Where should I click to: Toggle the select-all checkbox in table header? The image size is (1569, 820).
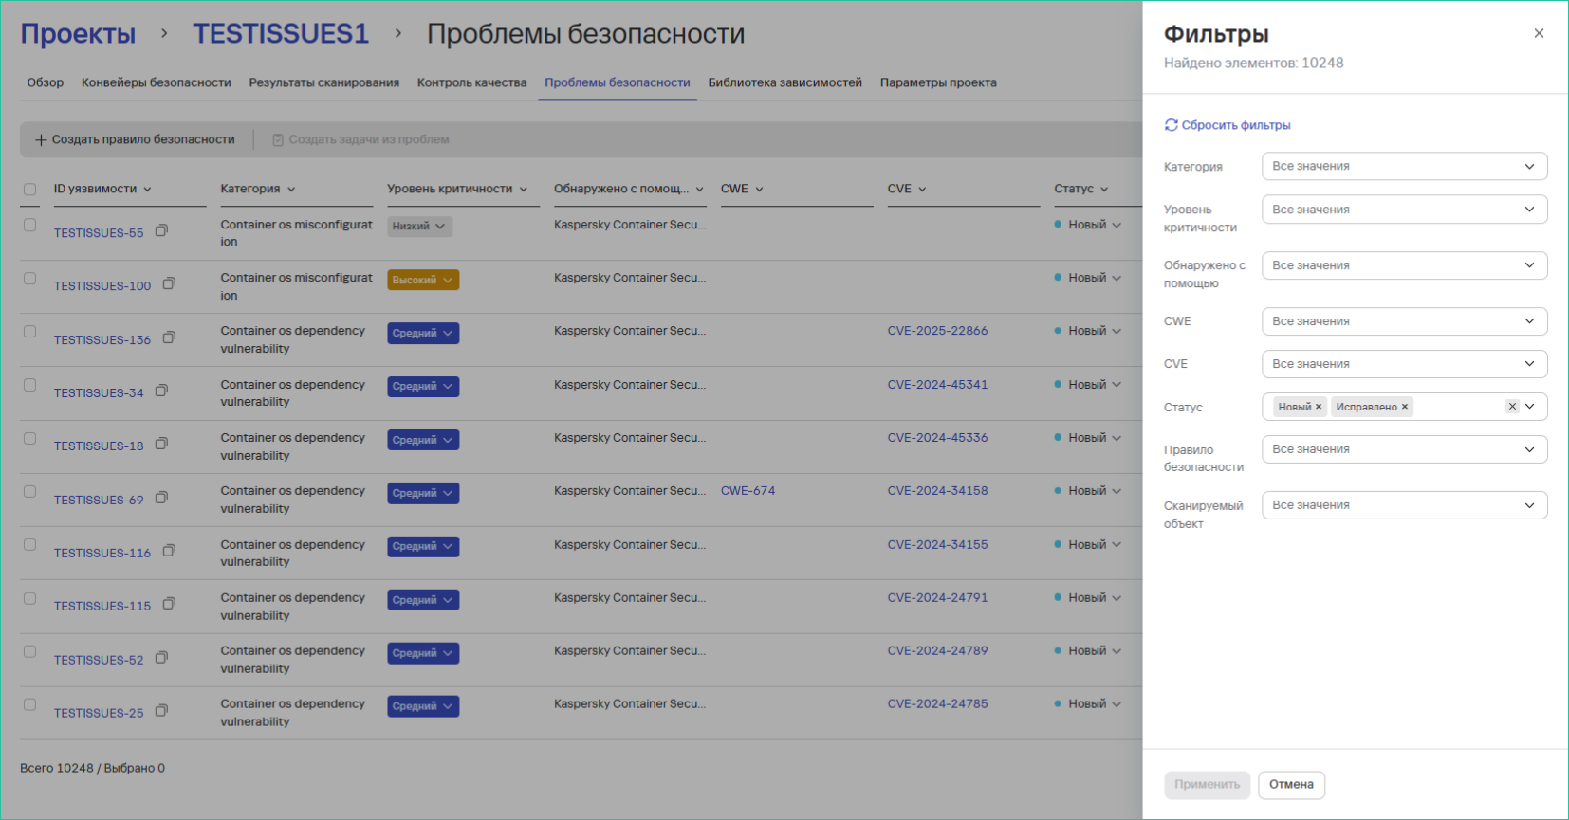coord(30,190)
